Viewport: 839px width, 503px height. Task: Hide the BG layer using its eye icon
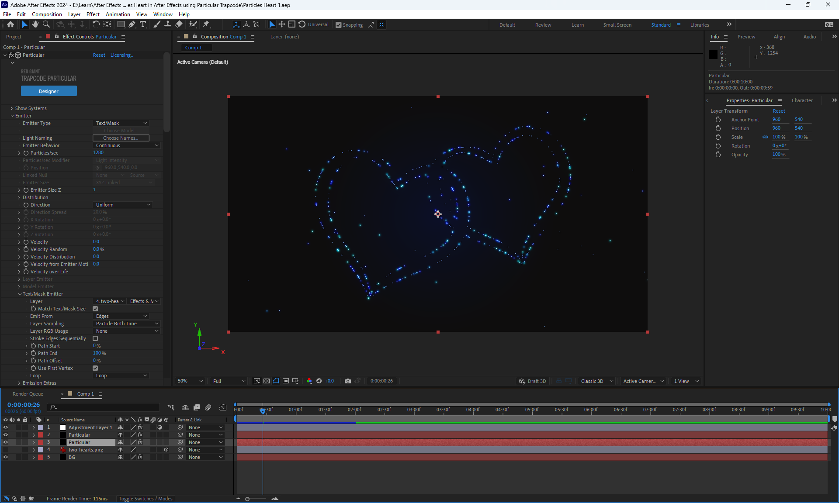6,457
